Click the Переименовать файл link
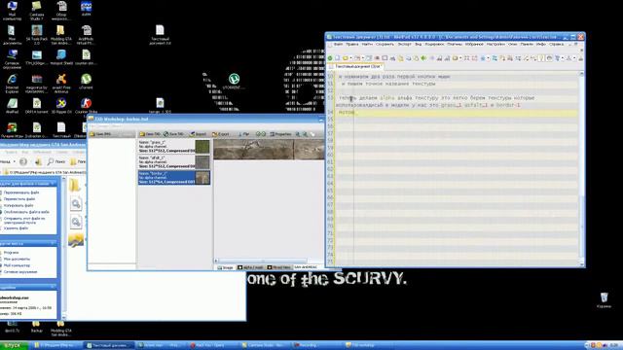This screenshot has height=350, width=623. (21, 192)
